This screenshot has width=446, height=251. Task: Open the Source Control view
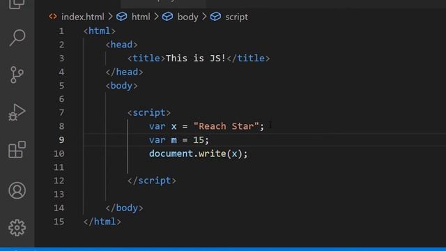[x=17, y=75]
